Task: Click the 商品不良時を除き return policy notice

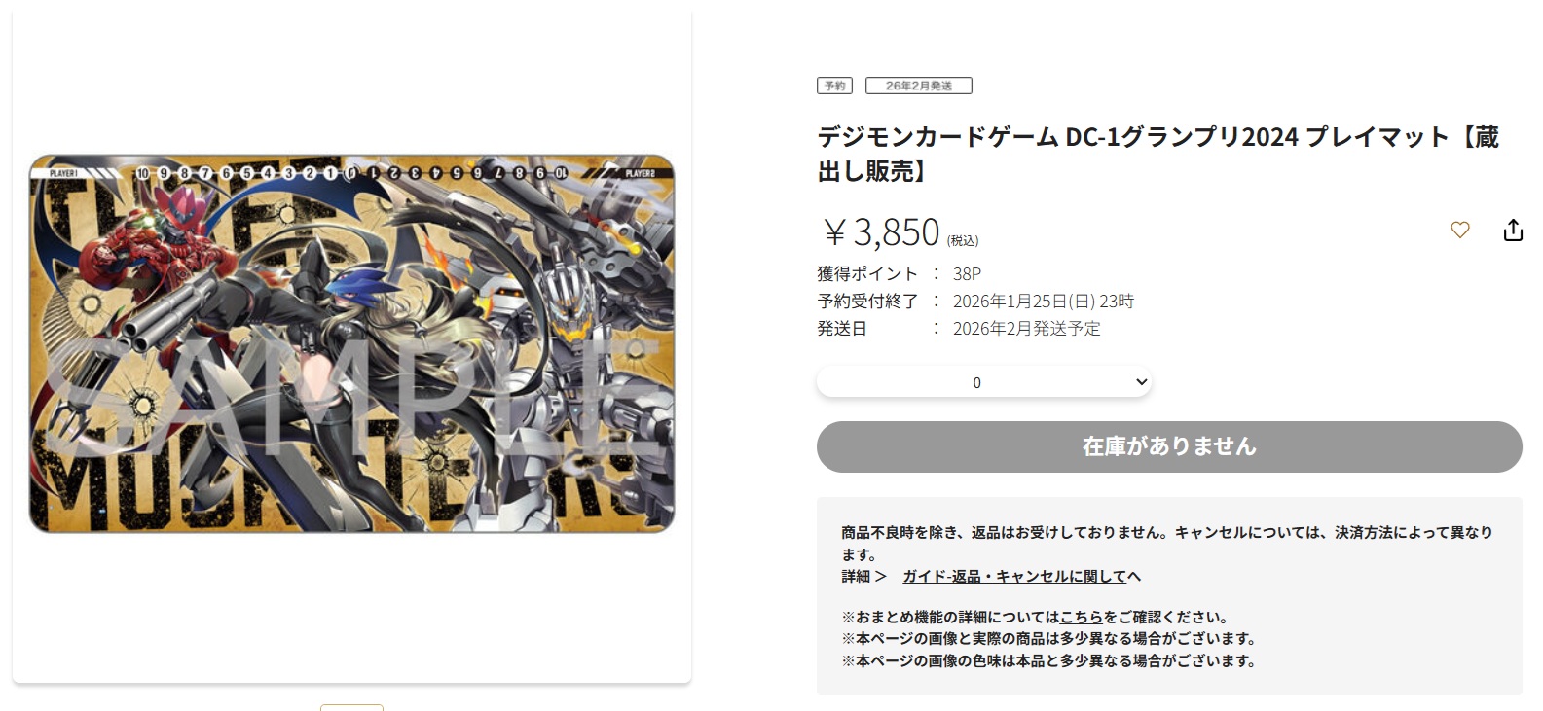Action: tap(1167, 543)
